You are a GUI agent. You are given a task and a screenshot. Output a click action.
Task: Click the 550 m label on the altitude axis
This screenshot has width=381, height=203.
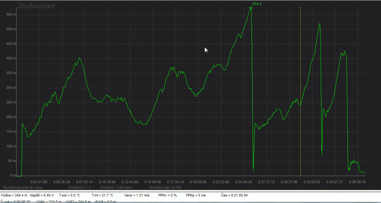pos(11,15)
